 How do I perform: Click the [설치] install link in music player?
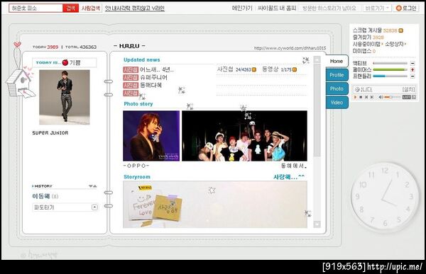tap(408, 89)
